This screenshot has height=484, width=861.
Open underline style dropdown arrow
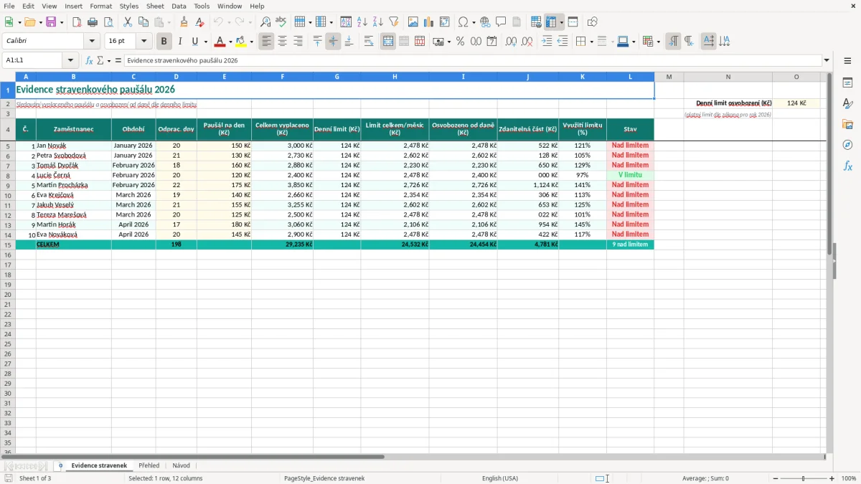click(x=205, y=42)
